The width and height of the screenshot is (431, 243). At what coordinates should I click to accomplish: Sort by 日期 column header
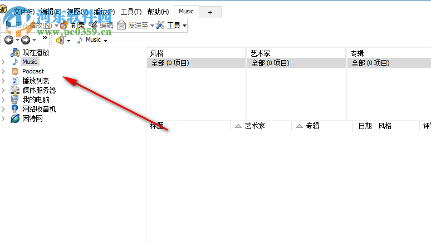(365, 126)
